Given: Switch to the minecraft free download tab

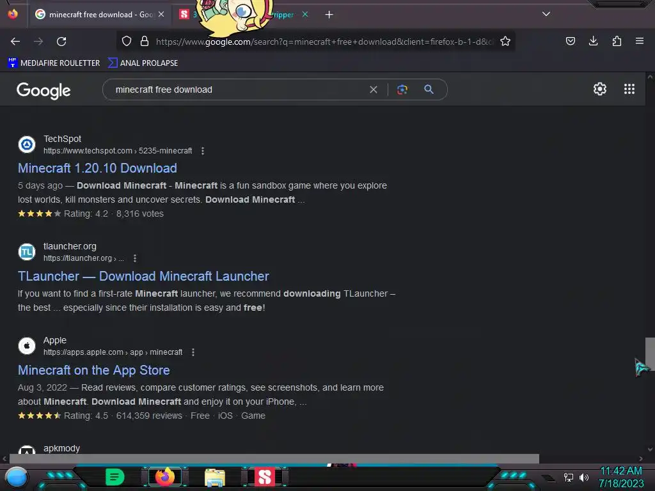Looking at the screenshot, I should 99,15.
